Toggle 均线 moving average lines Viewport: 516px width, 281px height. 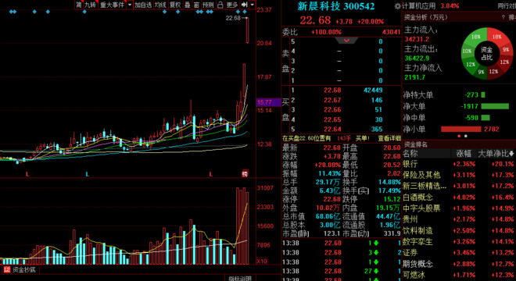point(160,5)
